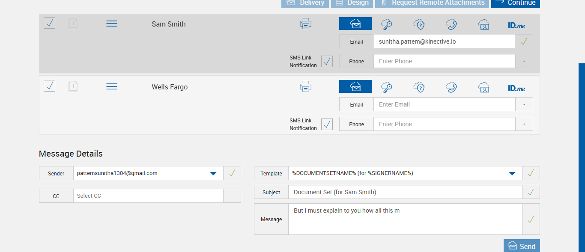Click document page icon for Wells Fargo
The height and width of the screenshot is (252, 585).
(73, 86)
